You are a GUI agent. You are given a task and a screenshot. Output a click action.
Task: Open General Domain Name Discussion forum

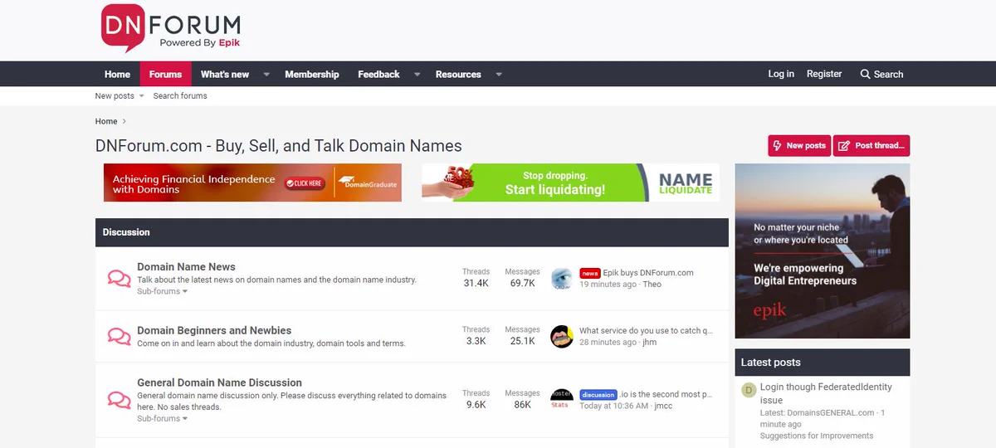point(219,382)
